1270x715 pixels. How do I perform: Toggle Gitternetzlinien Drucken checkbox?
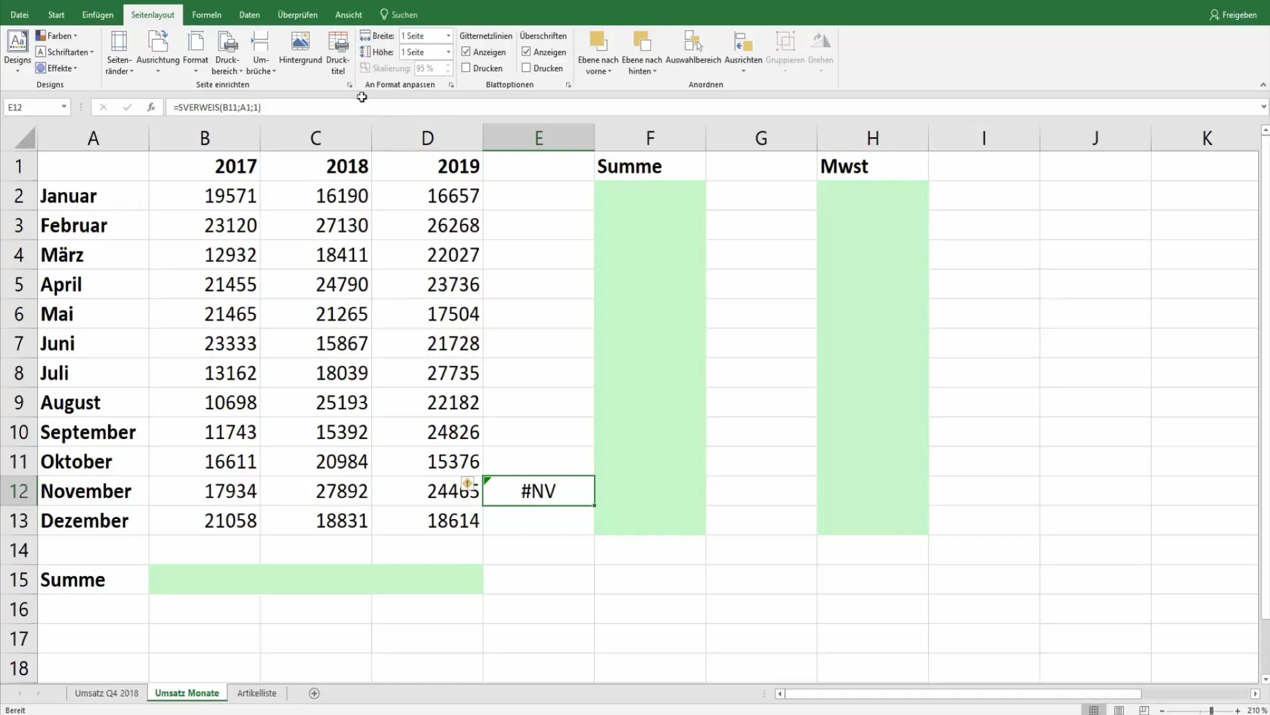click(x=466, y=68)
